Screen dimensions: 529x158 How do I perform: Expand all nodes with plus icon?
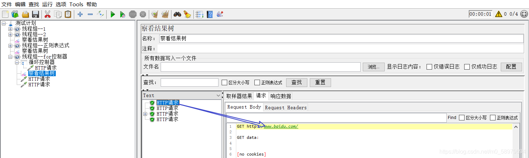coord(80,14)
